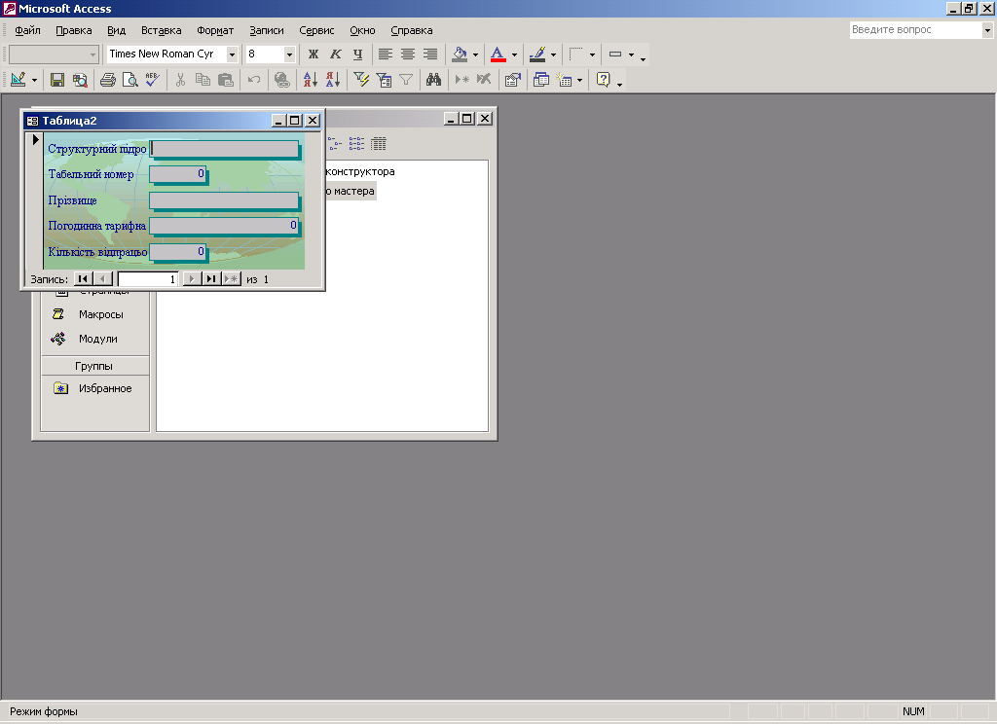Click the New Object icon

[564, 80]
